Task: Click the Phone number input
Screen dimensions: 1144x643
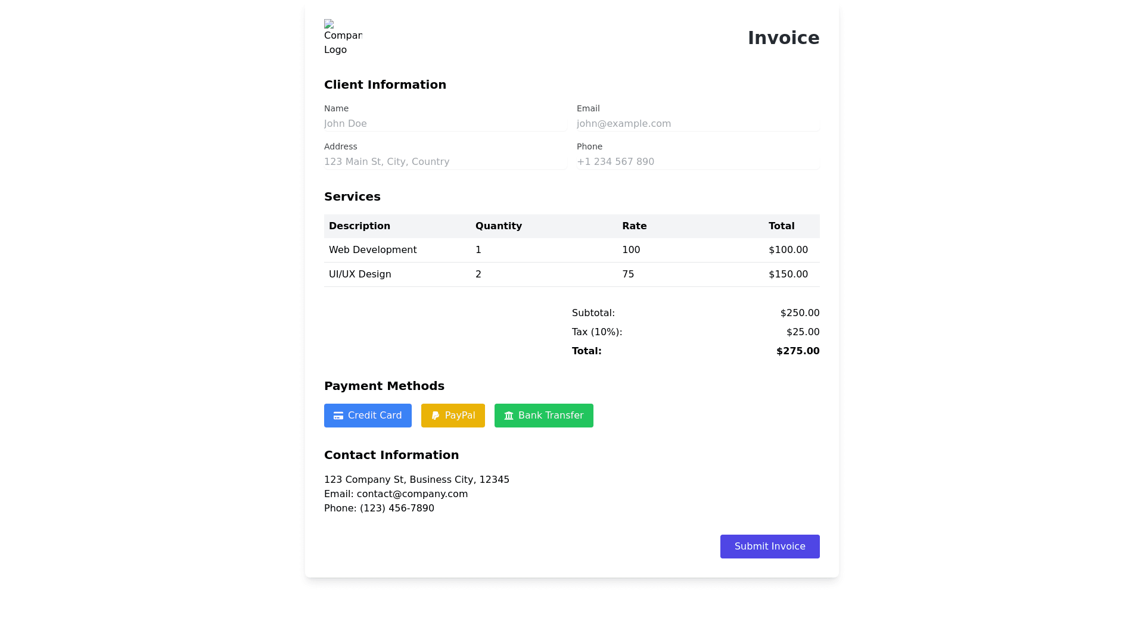Action: click(698, 162)
